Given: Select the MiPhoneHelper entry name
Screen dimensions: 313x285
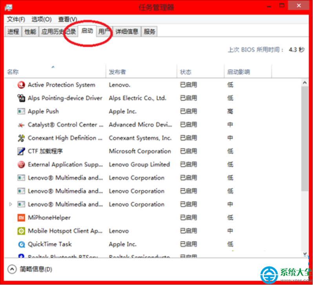Looking at the screenshot, I should point(49,218).
